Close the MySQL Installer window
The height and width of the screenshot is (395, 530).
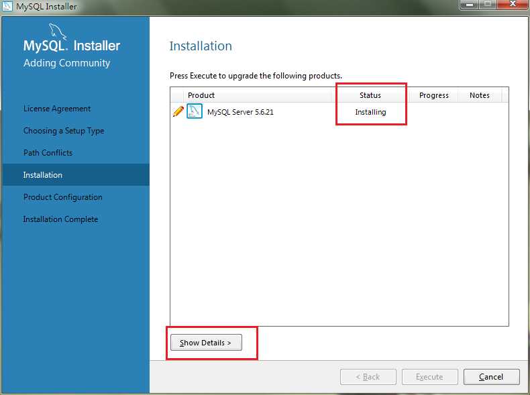tap(513, 4)
